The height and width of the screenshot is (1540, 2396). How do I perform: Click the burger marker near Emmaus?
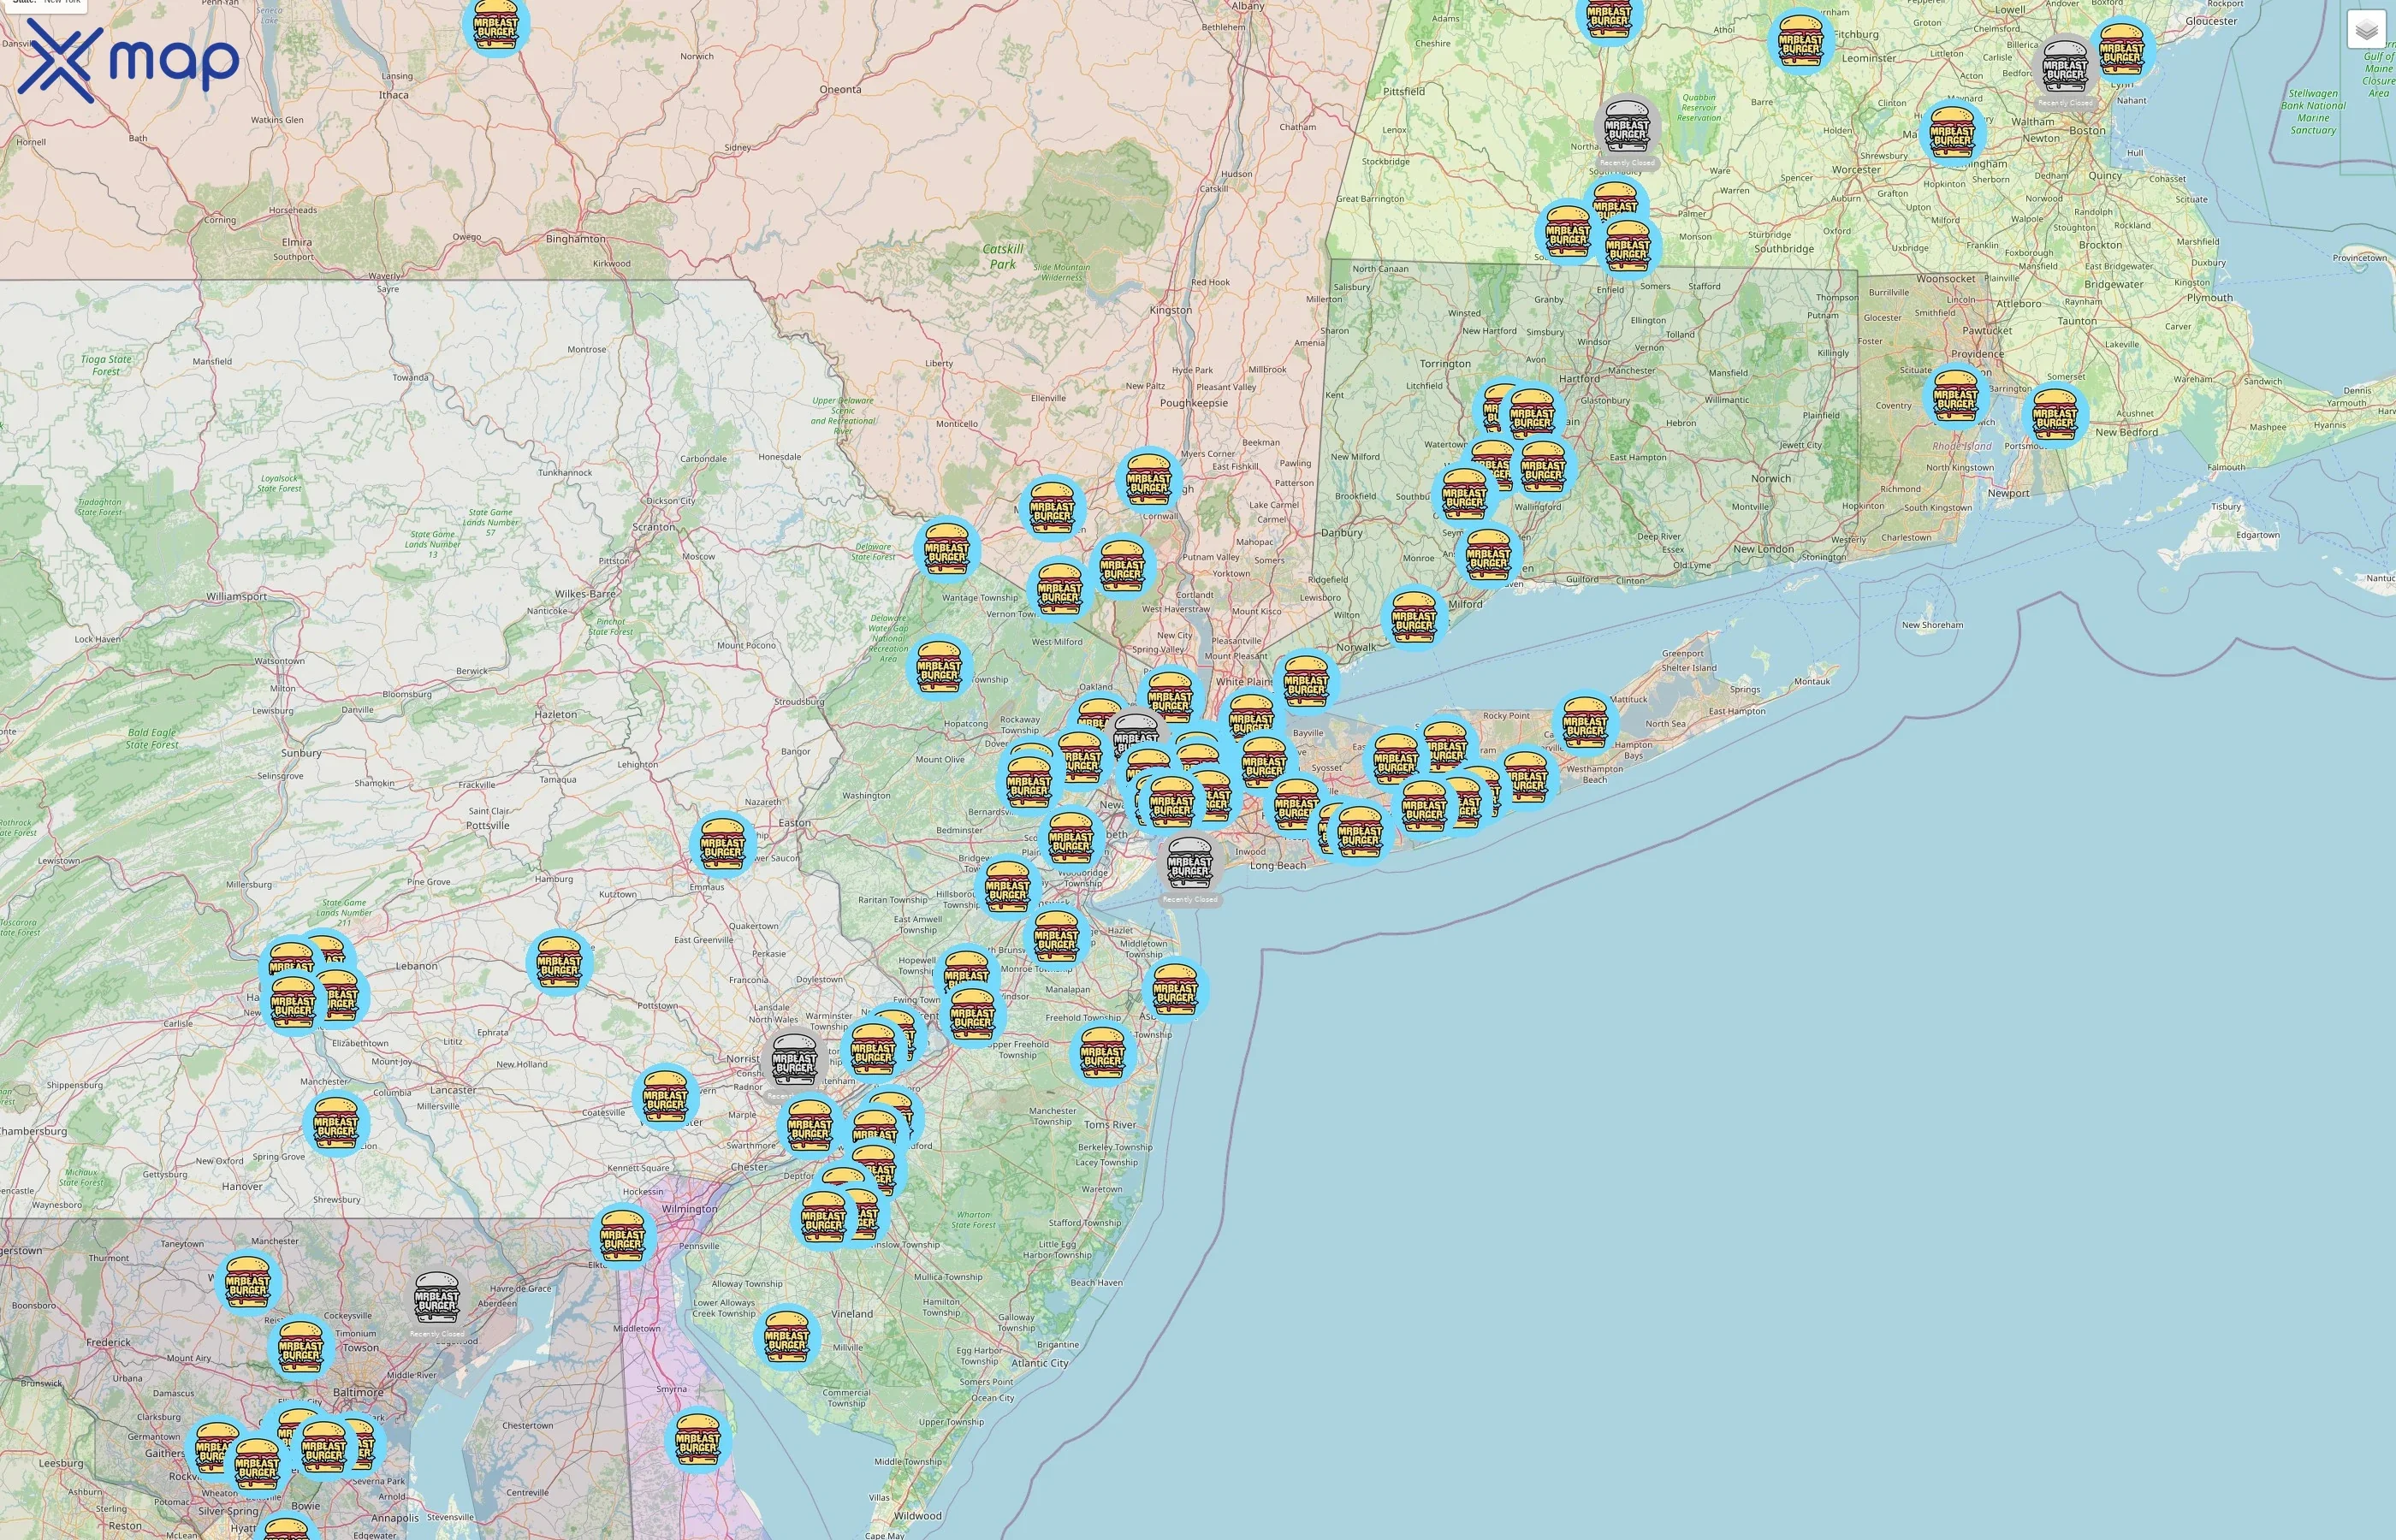click(x=723, y=844)
